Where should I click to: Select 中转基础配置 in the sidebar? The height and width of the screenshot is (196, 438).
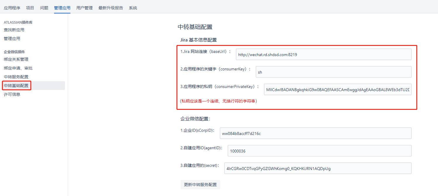click(16, 86)
